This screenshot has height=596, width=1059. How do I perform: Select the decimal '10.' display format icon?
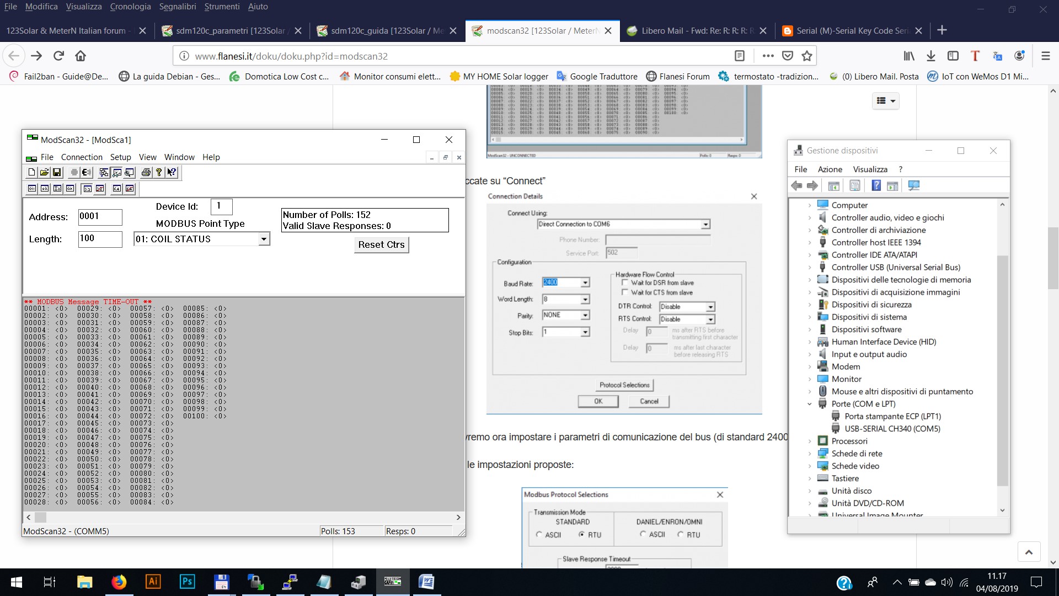coord(45,189)
